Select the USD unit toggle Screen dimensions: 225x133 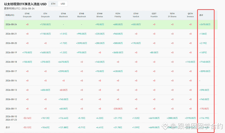[x=63, y=4]
